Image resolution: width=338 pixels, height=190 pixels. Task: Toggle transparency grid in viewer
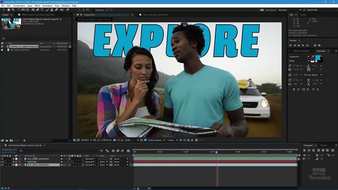coord(145,140)
